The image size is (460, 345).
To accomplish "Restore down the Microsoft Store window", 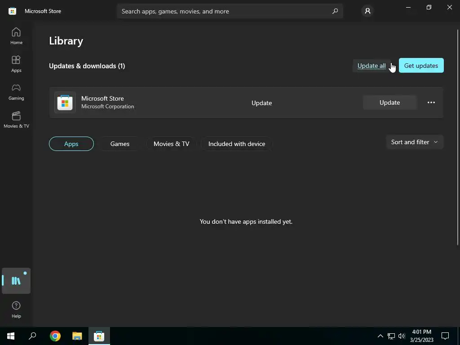I will click(429, 7).
